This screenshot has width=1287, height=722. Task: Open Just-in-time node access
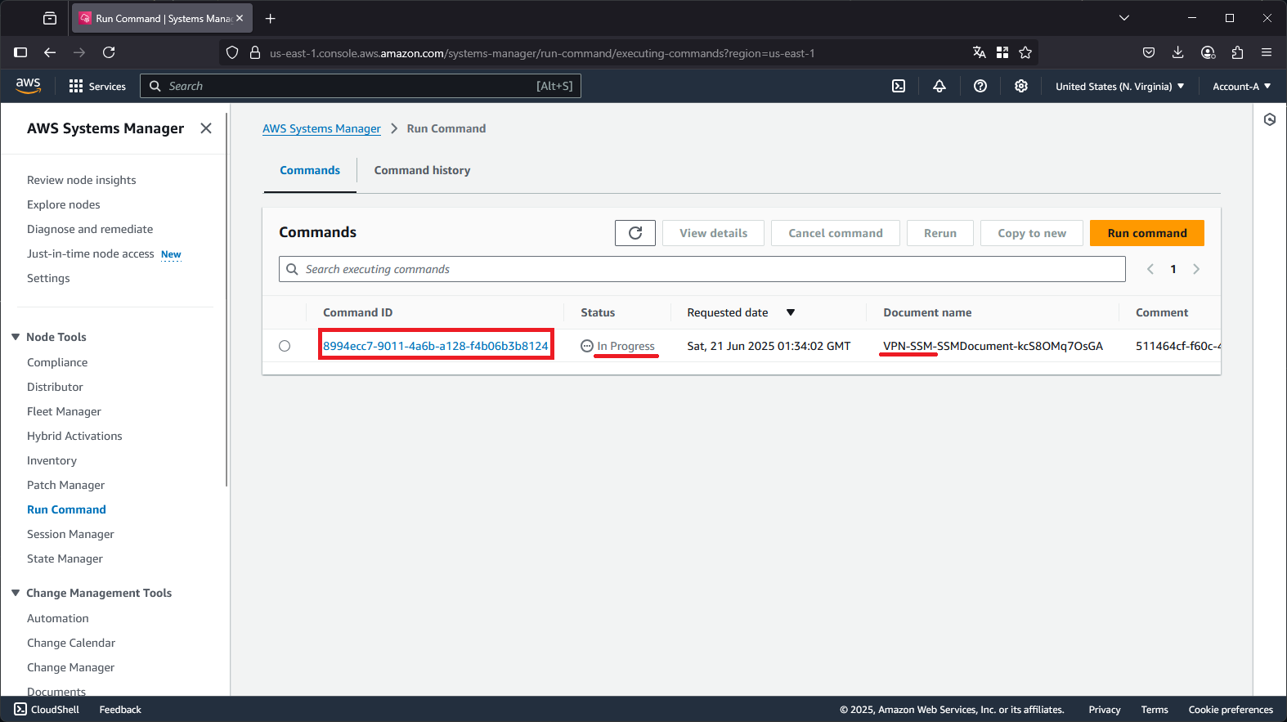(x=90, y=253)
